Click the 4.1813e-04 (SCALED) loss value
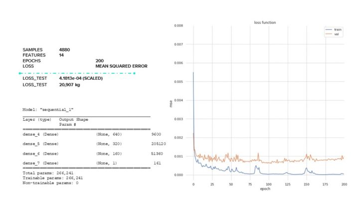The image size is (364, 205). point(80,79)
